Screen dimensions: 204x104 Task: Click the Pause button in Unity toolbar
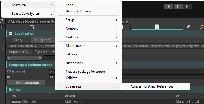coord(178,6)
